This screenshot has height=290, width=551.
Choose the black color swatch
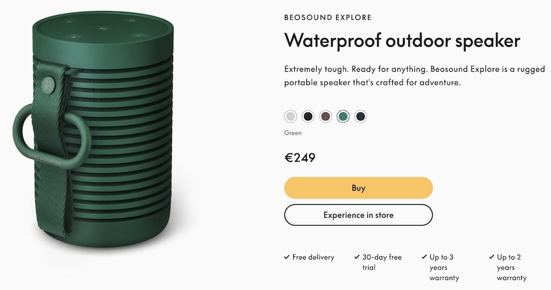pos(308,116)
